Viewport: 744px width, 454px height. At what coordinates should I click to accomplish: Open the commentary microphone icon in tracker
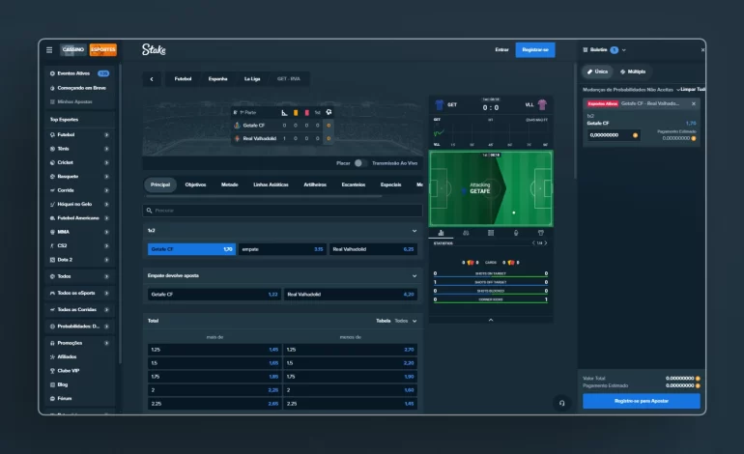516,233
